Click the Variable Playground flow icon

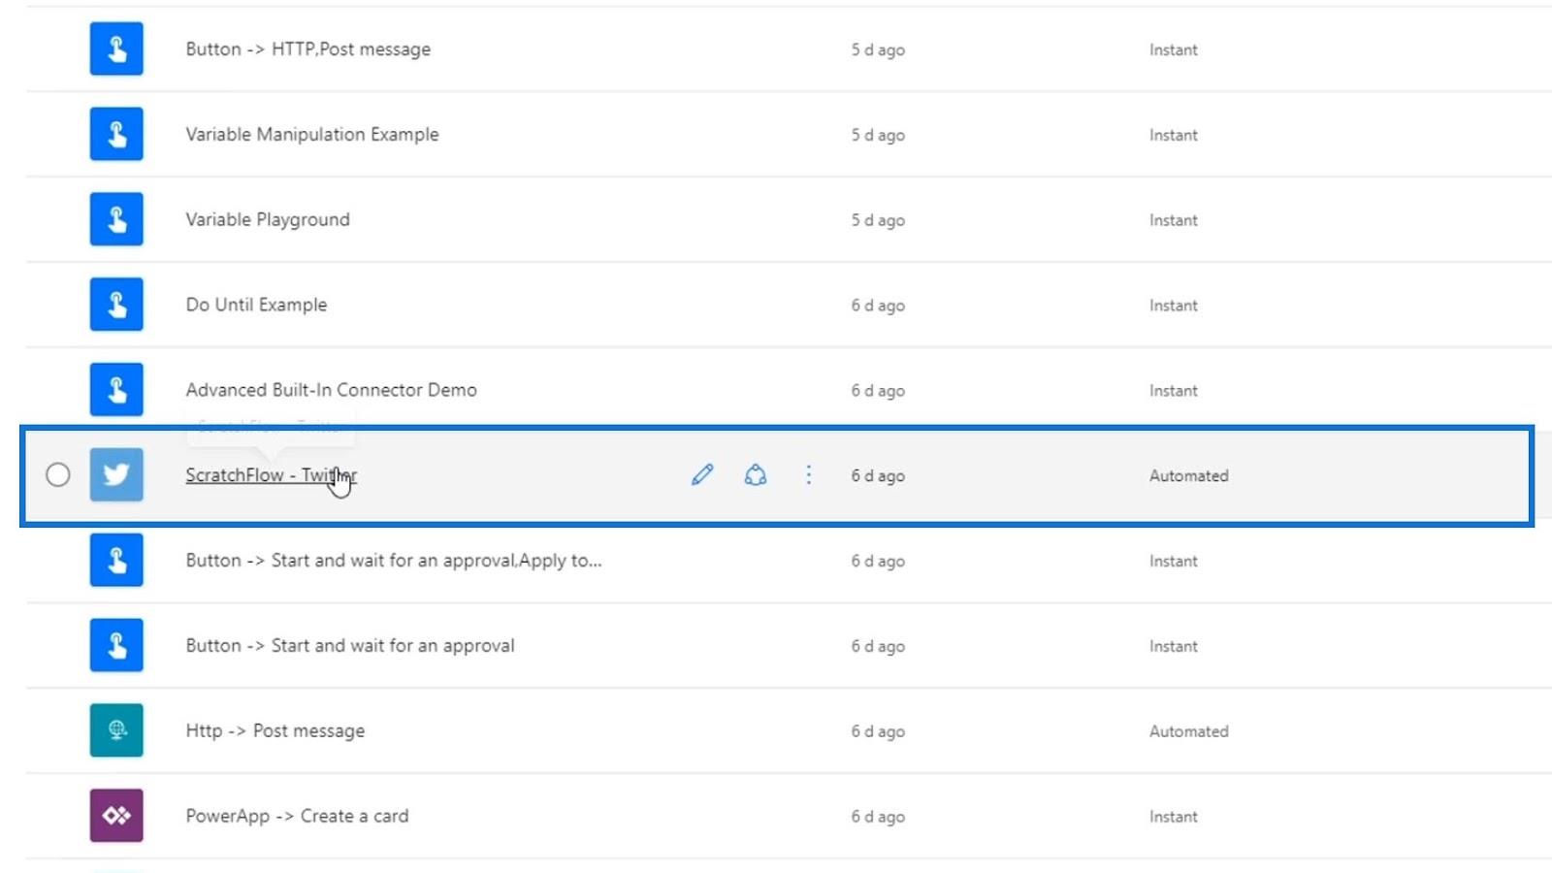tap(116, 219)
